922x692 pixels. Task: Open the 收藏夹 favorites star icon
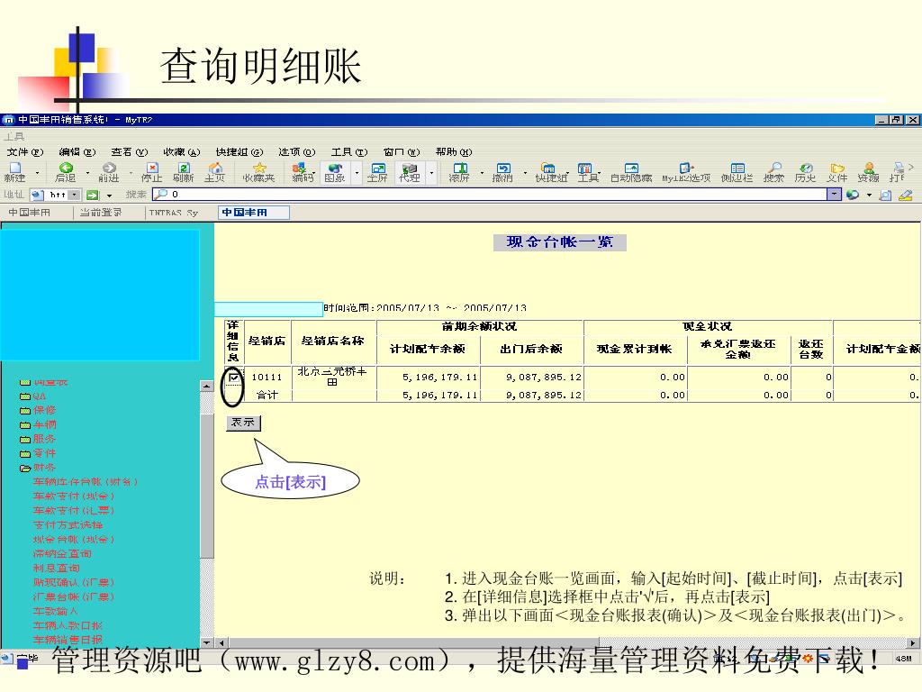(259, 172)
